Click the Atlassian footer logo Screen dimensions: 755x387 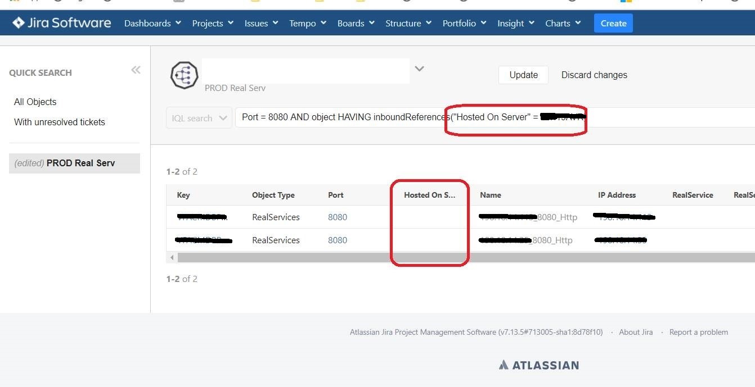(538, 365)
